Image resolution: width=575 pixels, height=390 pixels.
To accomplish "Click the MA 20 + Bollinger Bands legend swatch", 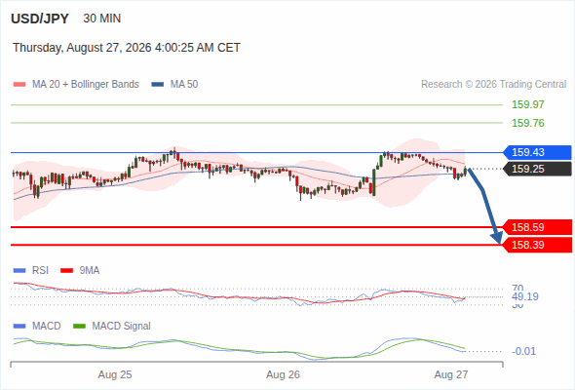I will pyautogui.click(x=19, y=85).
